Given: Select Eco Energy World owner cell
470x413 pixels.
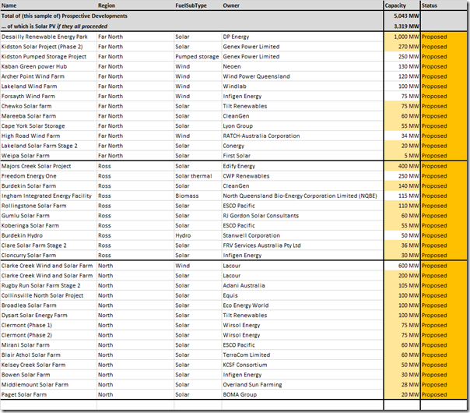Looking at the screenshot, I should [303, 305].
